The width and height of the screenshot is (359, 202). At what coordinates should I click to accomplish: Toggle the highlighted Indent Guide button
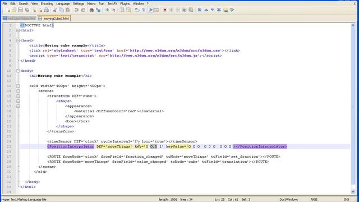tap(150, 10)
